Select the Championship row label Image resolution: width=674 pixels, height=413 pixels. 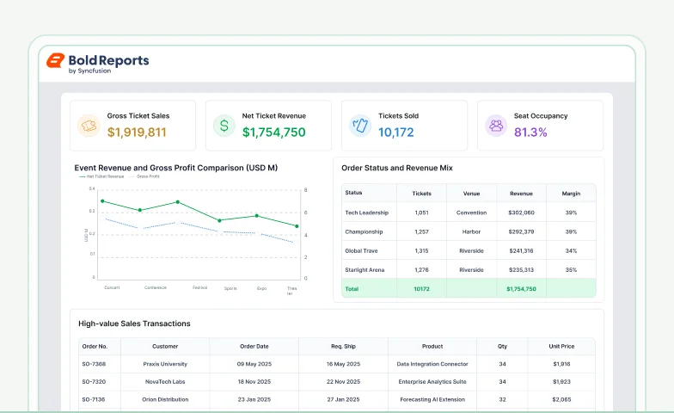point(364,231)
